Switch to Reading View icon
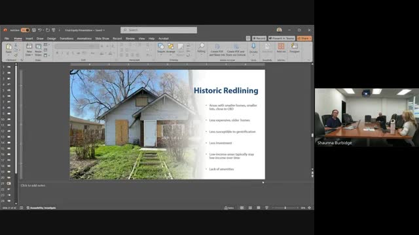The width and height of the screenshot is (419, 235). [259, 208]
